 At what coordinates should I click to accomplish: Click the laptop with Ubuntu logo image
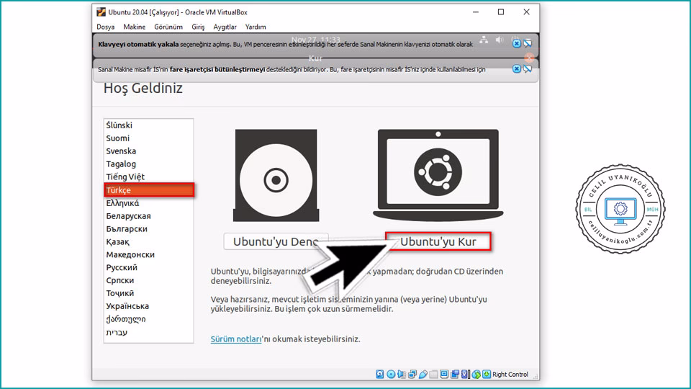(438, 175)
